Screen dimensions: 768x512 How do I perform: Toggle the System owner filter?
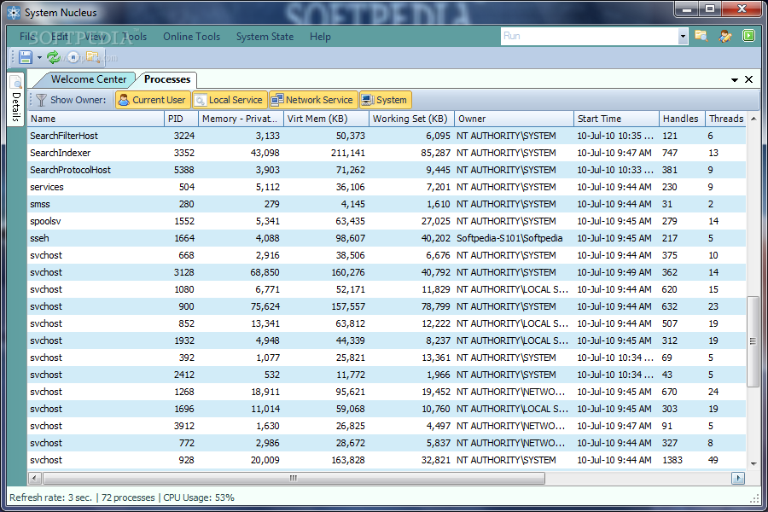pyautogui.click(x=386, y=100)
